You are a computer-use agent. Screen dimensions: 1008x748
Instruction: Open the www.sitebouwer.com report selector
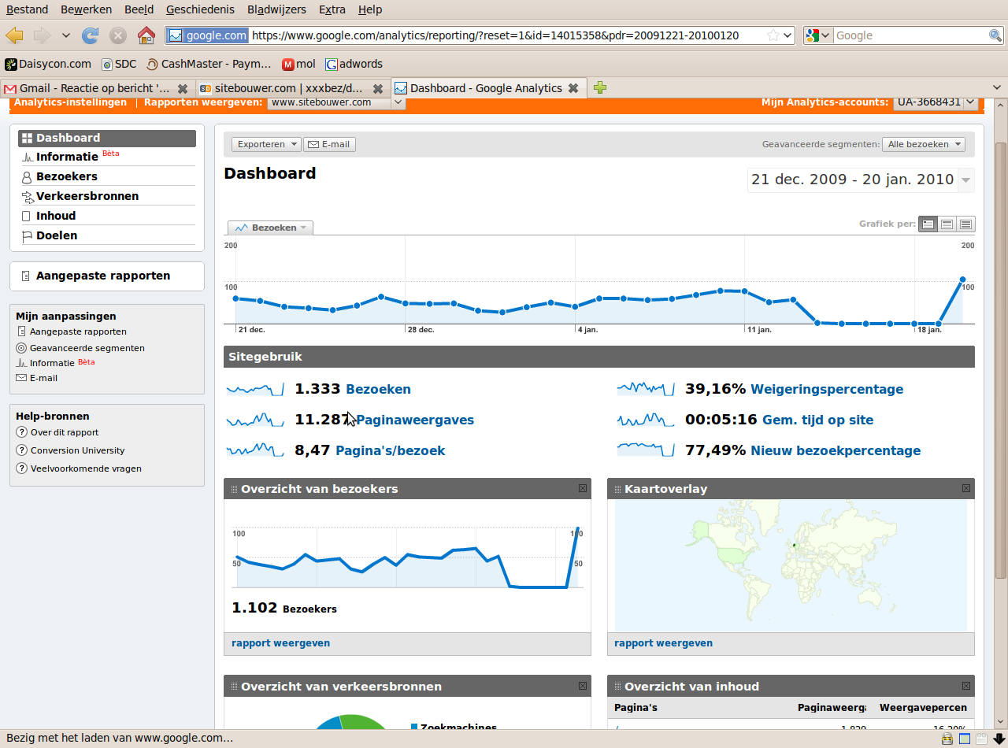[x=336, y=102]
